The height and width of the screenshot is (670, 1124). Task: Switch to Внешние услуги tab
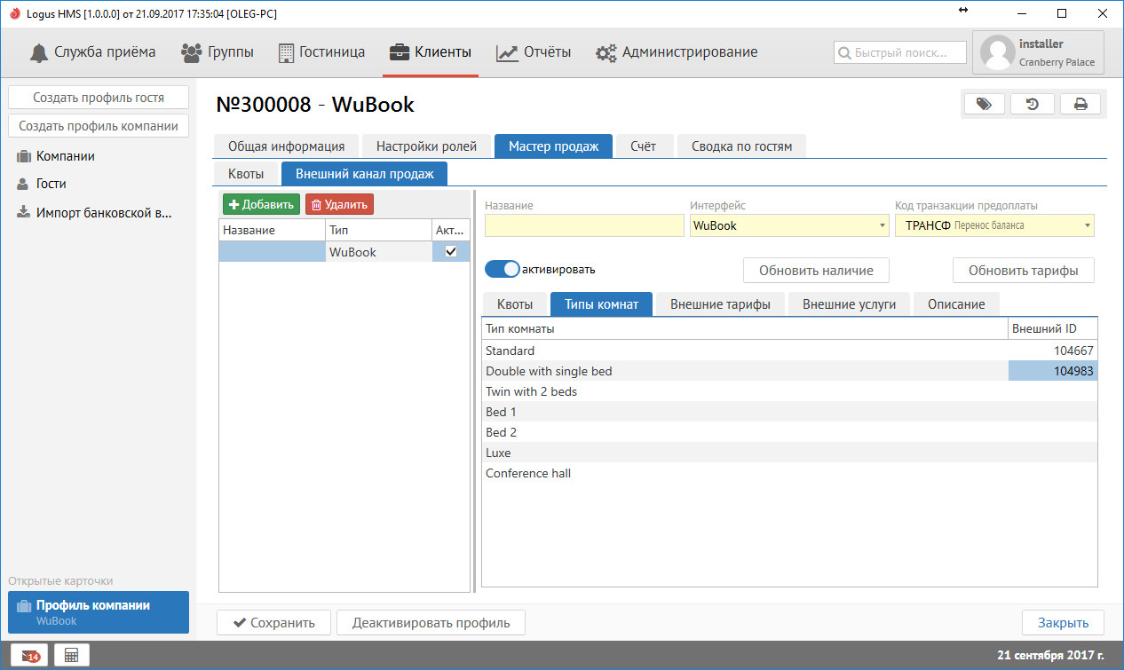point(849,304)
